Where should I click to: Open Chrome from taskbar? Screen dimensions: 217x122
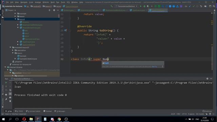(59, 119)
